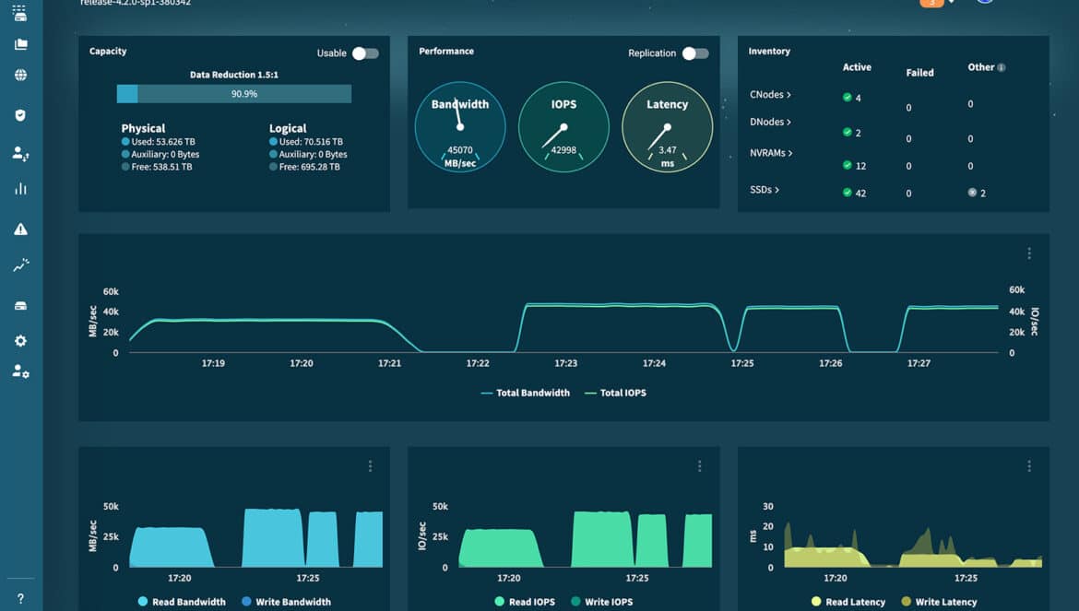Toggle Read Latency legend entry
The height and width of the screenshot is (611, 1079).
point(848,602)
